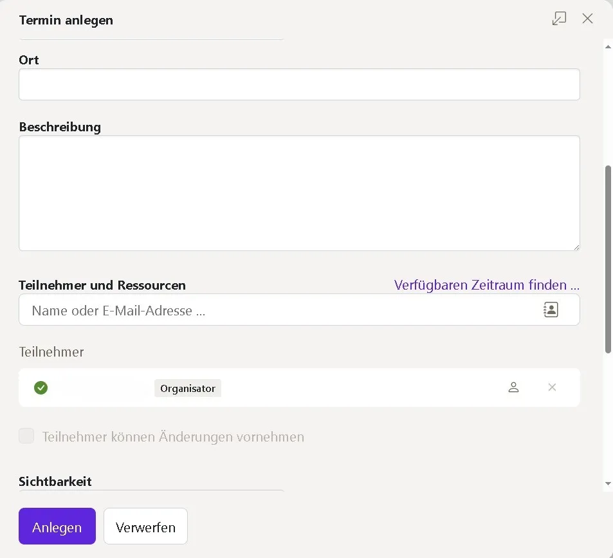This screenshot has width=613, height=558.
Task: Focus the Ort input field
Action: click(299, 84)
